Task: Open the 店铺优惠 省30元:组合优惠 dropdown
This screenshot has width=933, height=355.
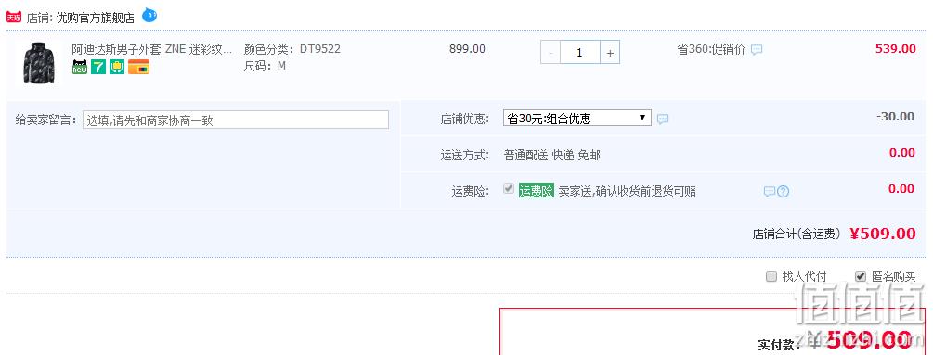Action: pos(577,118)
